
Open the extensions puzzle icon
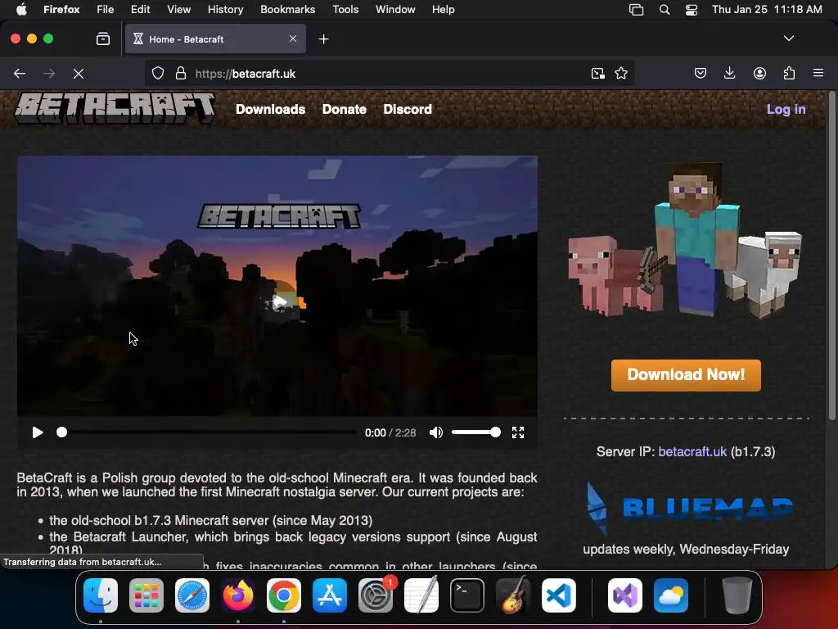coord(789,73)
